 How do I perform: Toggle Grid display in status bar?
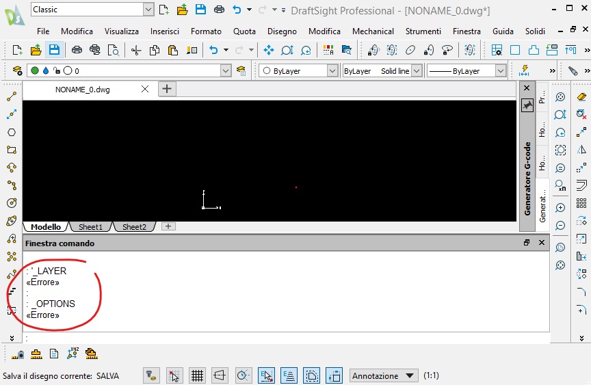(197, 375)
